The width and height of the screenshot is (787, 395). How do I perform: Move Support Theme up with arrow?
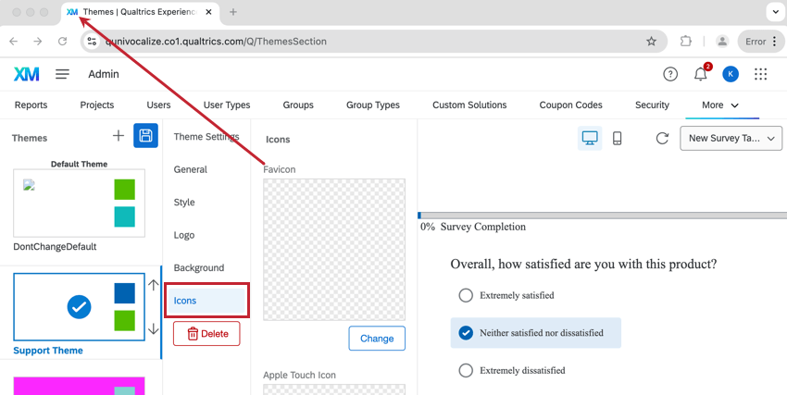click(154, 285)
